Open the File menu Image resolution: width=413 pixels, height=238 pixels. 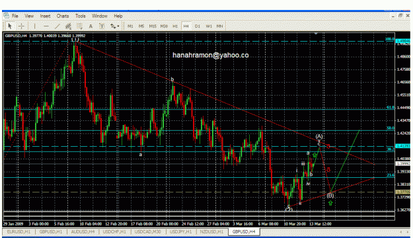coord(15,16)
